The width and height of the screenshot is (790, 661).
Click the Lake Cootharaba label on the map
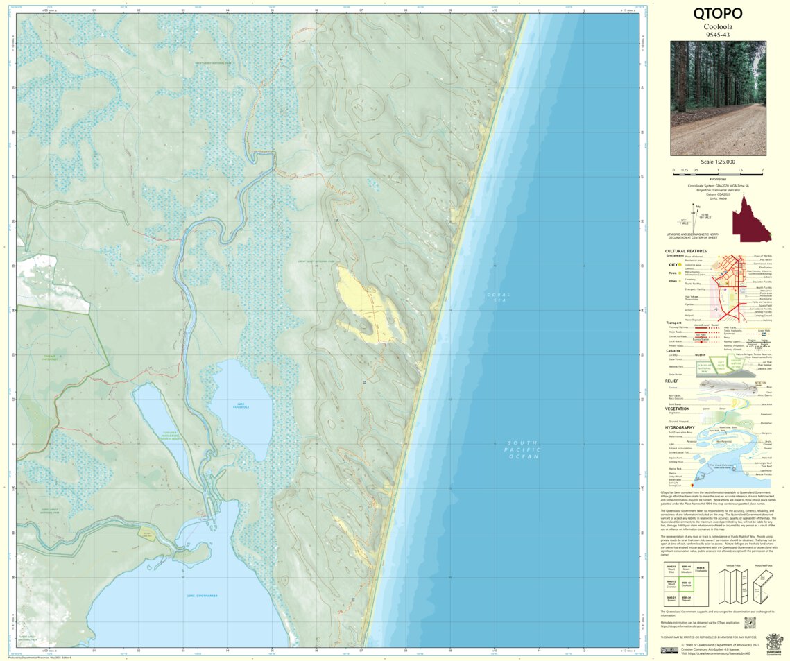pos(201,595)
